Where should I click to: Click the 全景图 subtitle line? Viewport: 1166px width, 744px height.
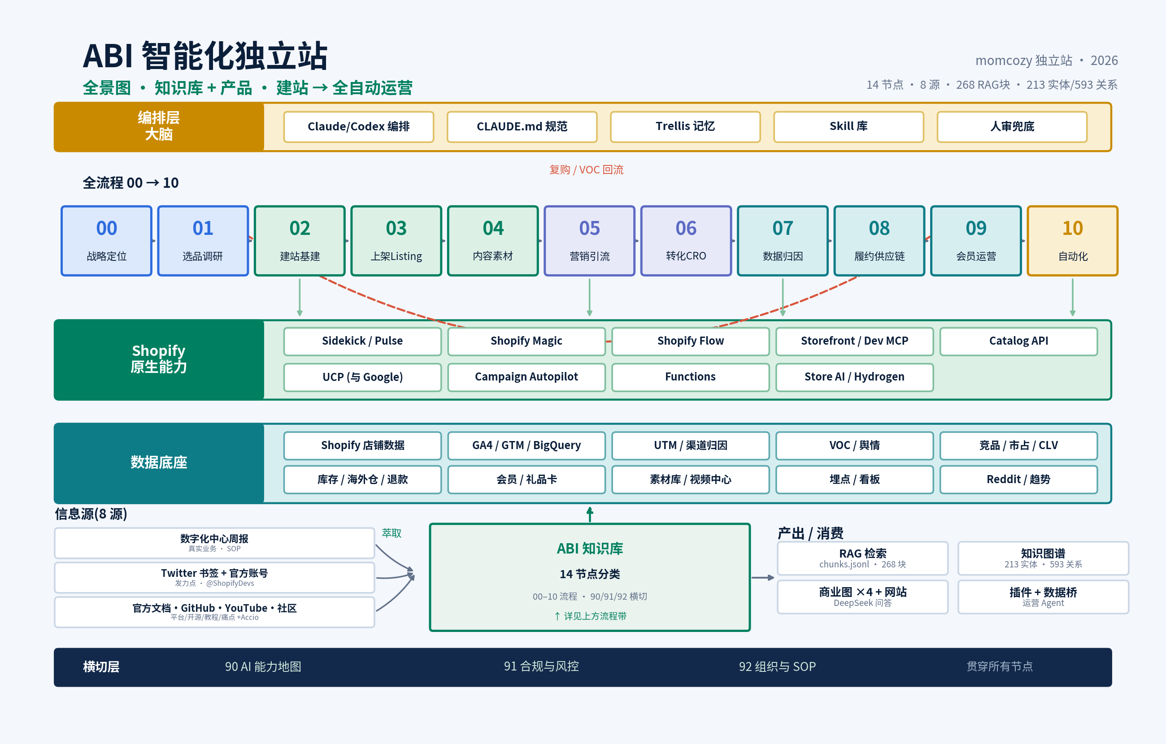coord(248,88)
